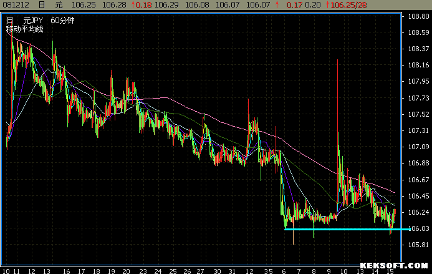Click the date label 8 on the time axis
Screen dimensions: 432x274
coord(314,271)
